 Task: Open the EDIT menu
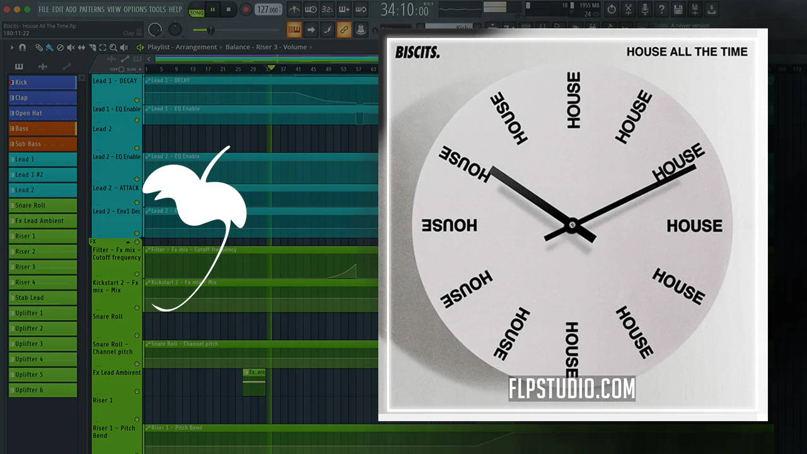(57, 9)
